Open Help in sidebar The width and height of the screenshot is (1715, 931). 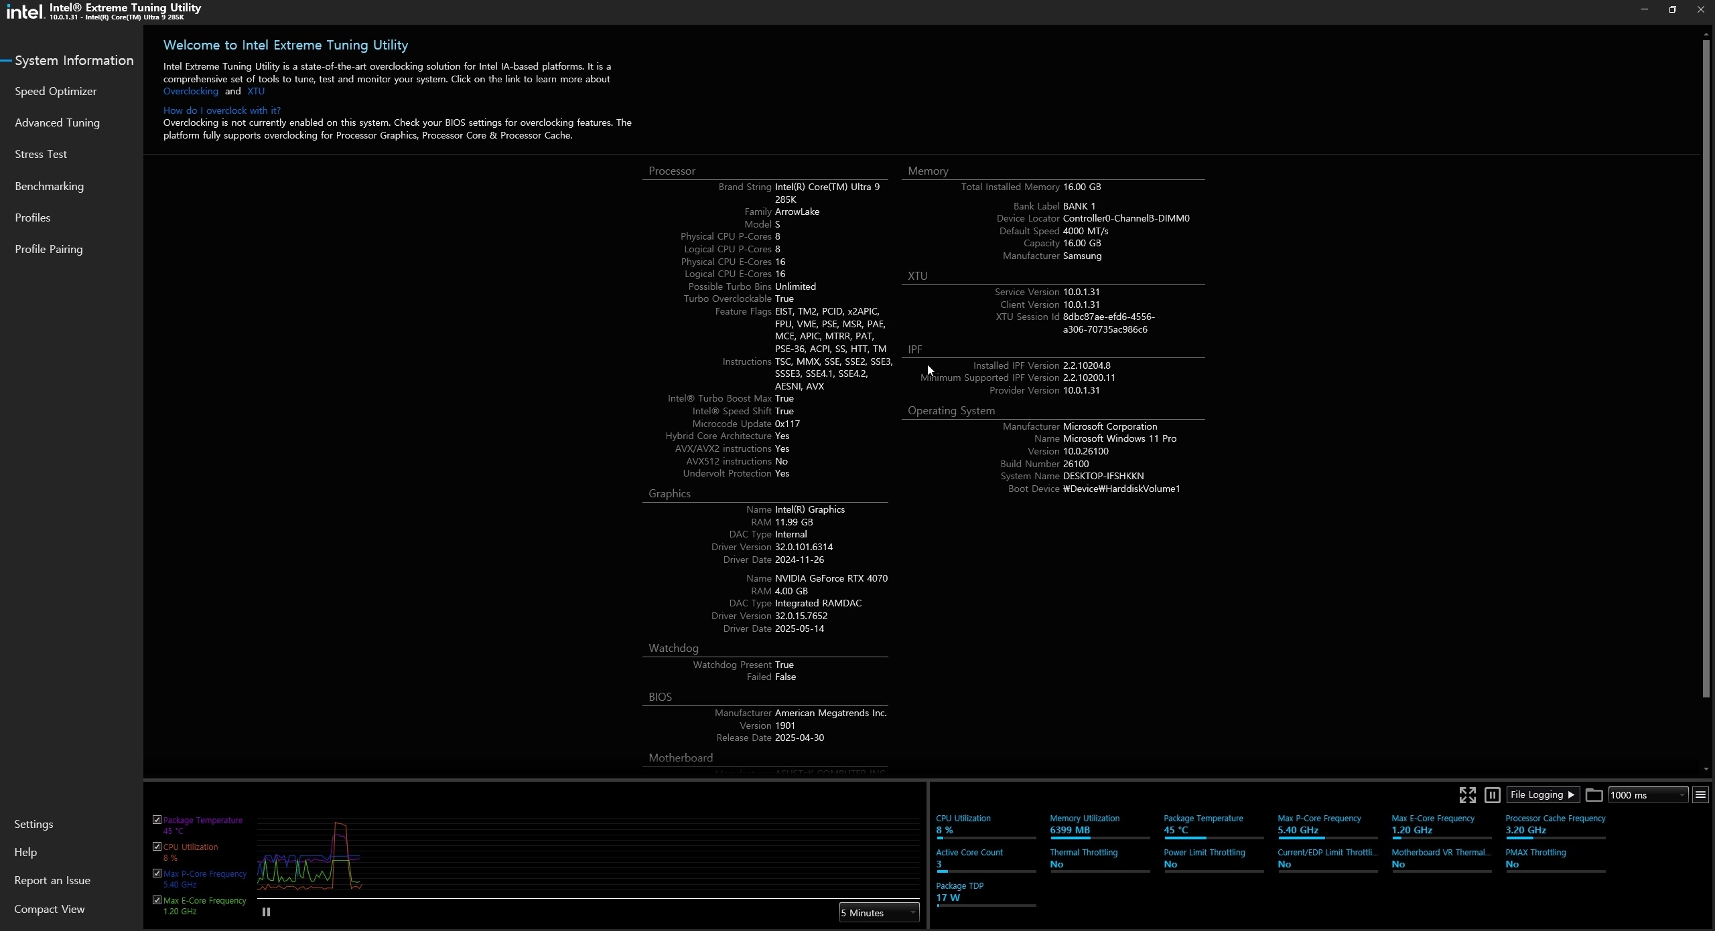[25, 852]
